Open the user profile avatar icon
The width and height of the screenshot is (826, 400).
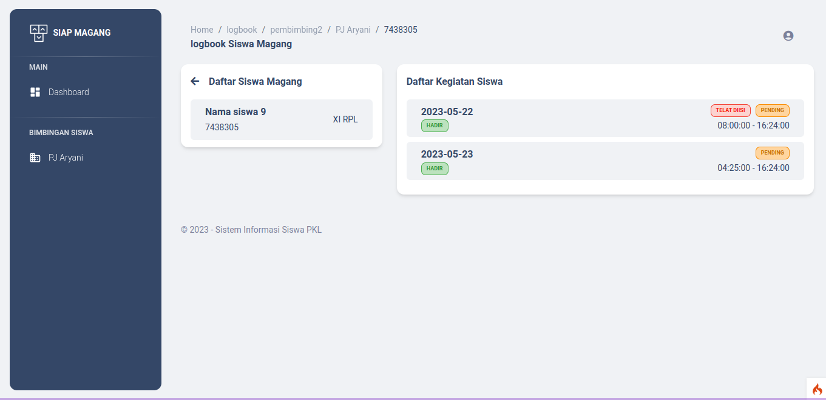tap(788, 36)
